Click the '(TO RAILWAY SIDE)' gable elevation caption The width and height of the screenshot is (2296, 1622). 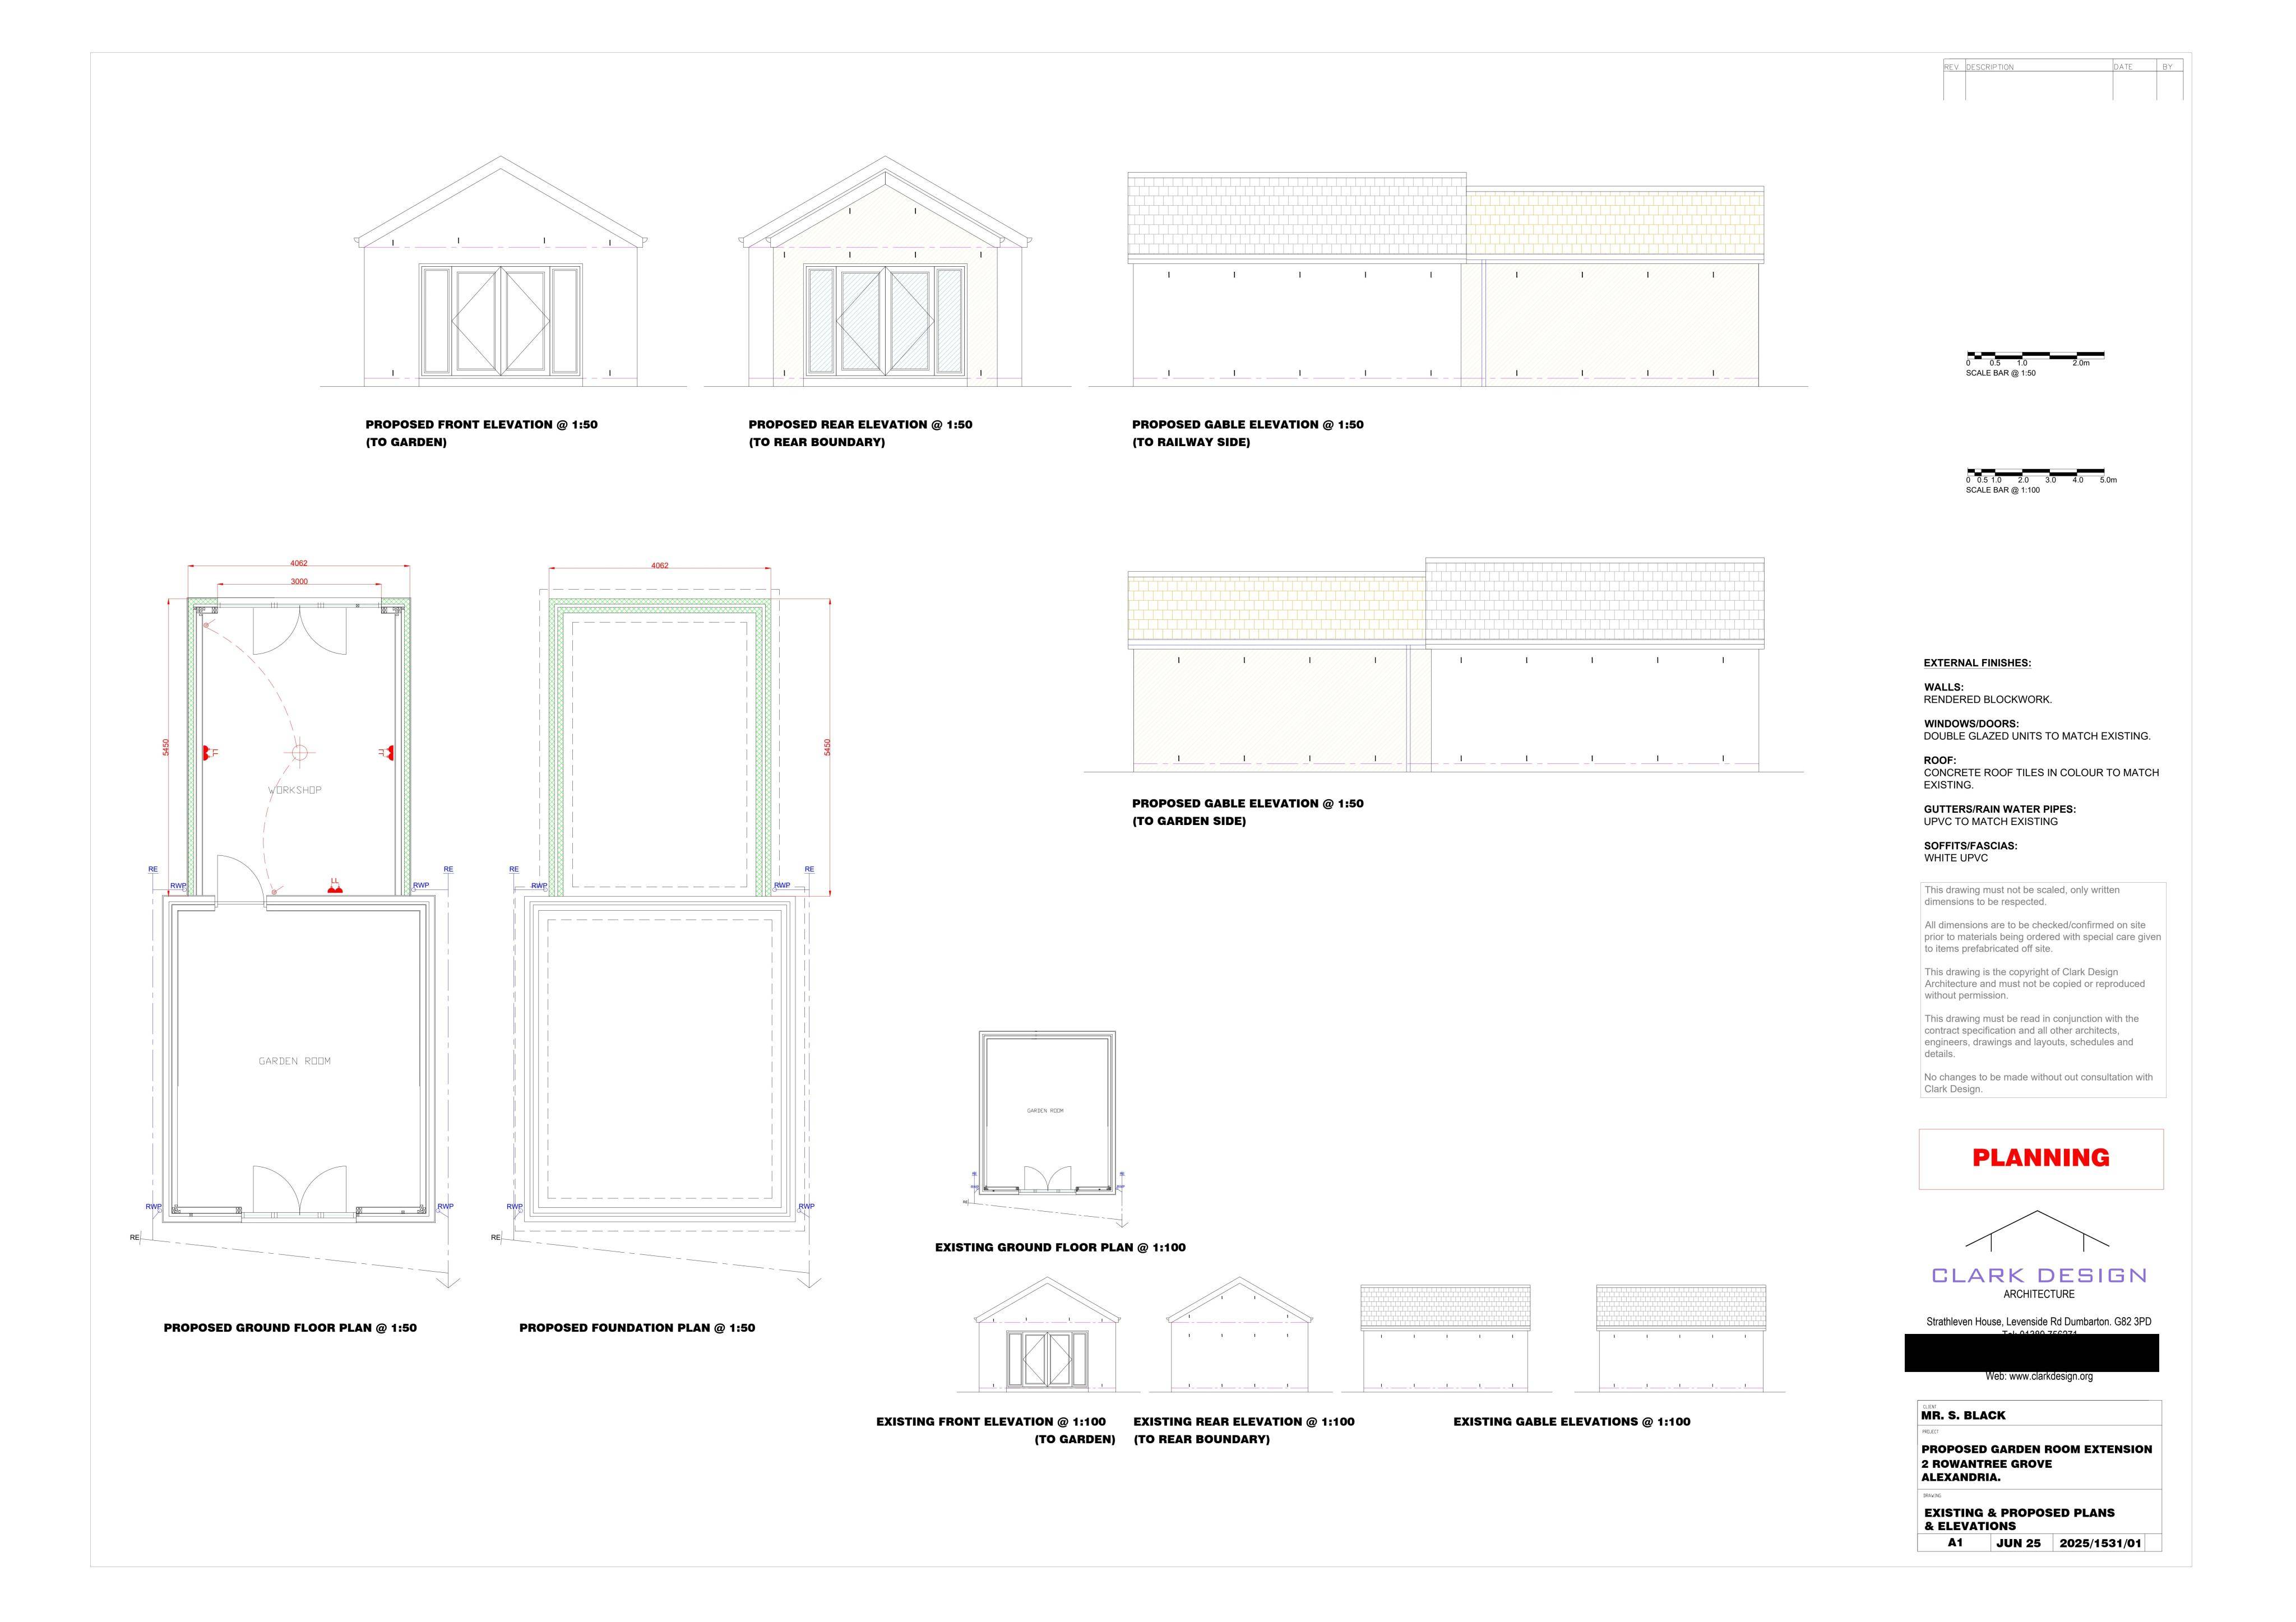coord(1191,442)
